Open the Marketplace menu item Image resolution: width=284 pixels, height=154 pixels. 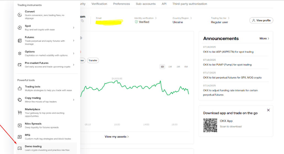[46, 113]
